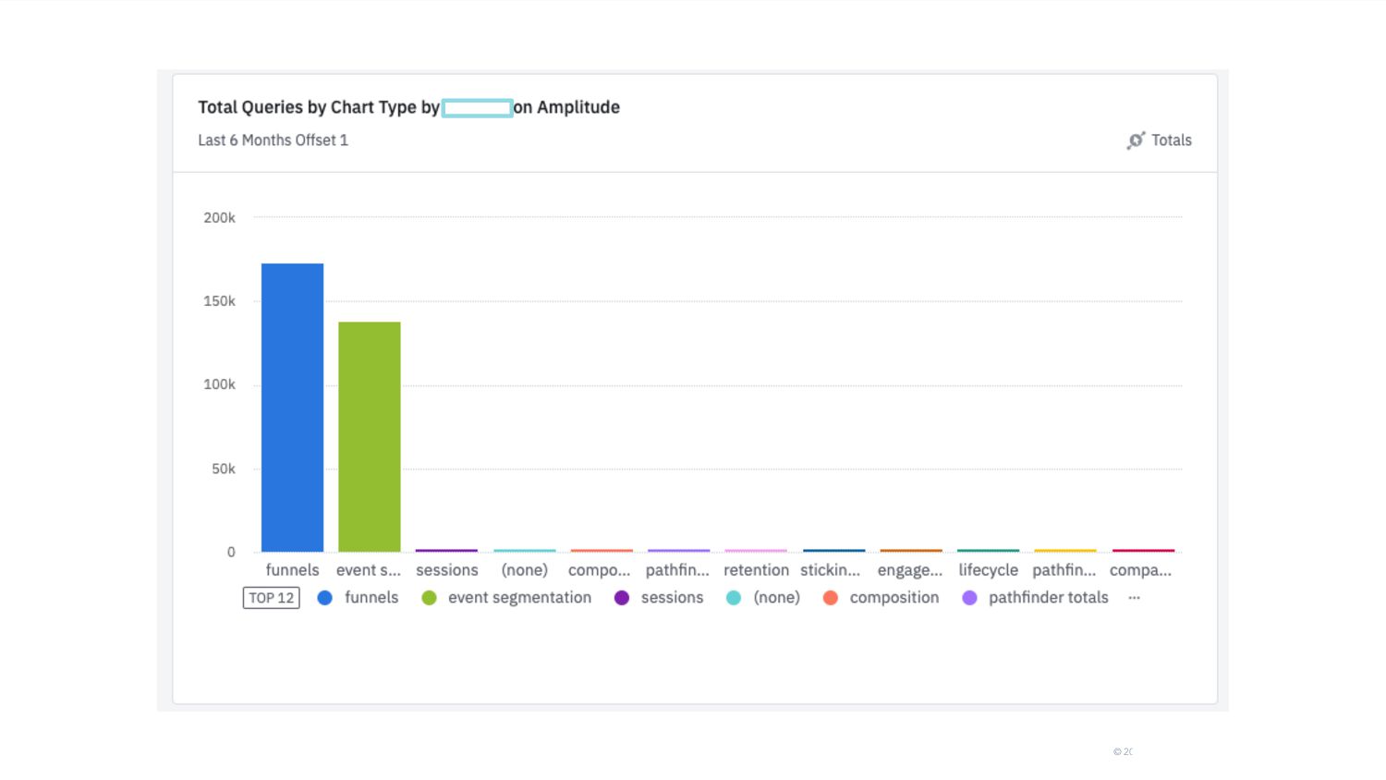The image size is (1386, 780).
Task: Click the 50k y-axis value
Action: click(224, 469)
